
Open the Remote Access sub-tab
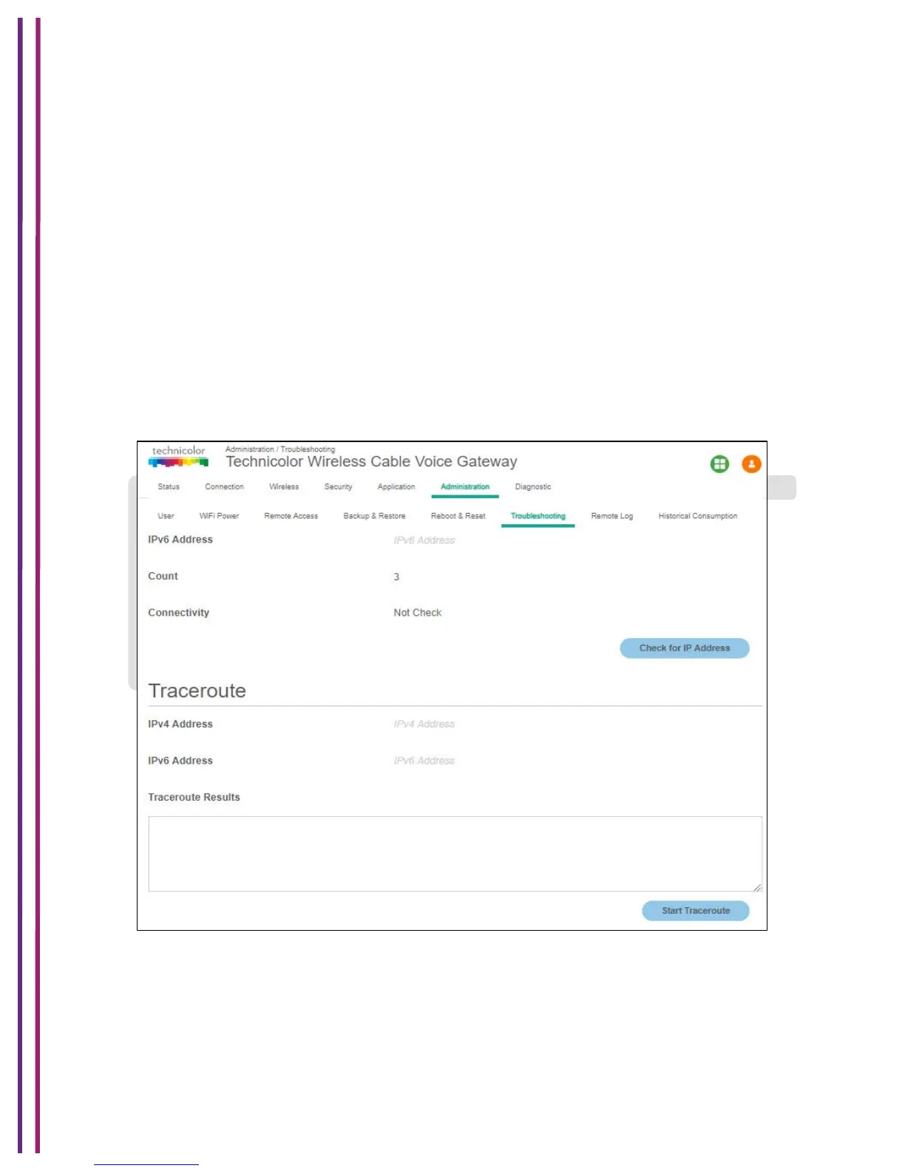[291, 516]
